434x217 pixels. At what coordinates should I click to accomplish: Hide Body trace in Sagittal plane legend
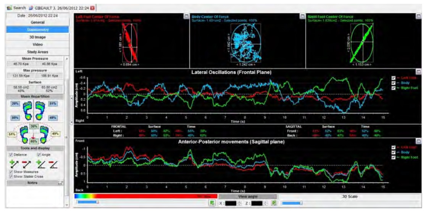(x=394, y=152)
